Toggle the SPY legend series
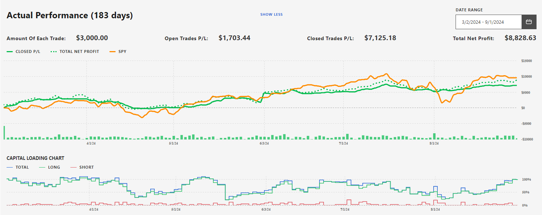 [x=118, y=52]
